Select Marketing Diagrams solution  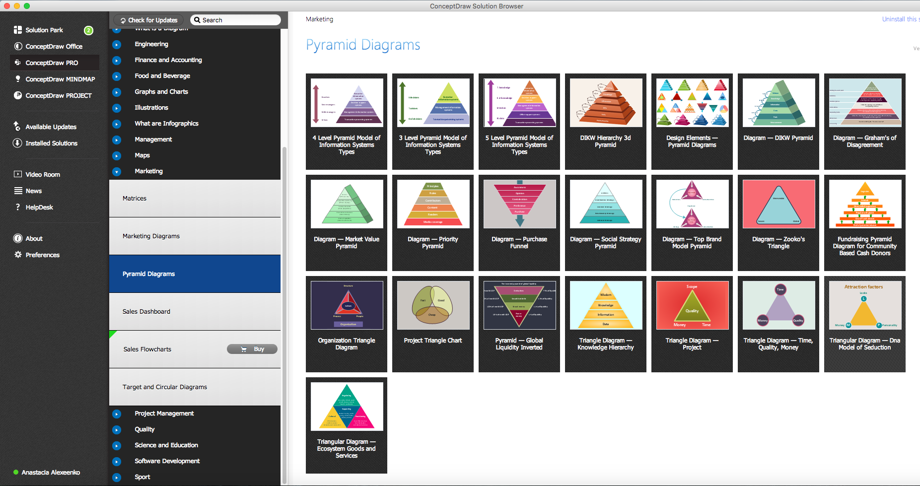point(195,236)
